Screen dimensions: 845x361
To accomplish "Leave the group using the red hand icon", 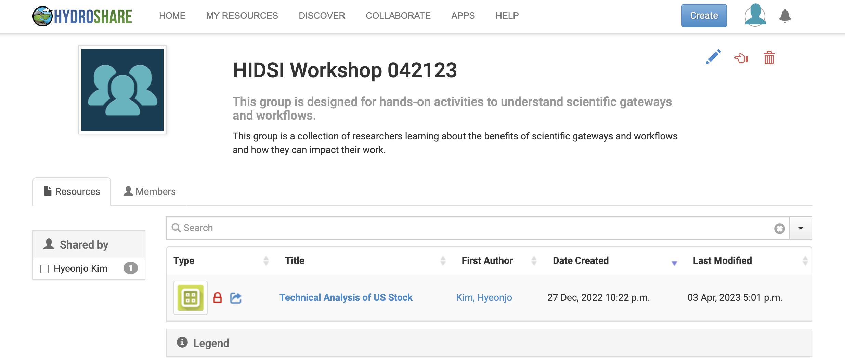I will [741, 58].
